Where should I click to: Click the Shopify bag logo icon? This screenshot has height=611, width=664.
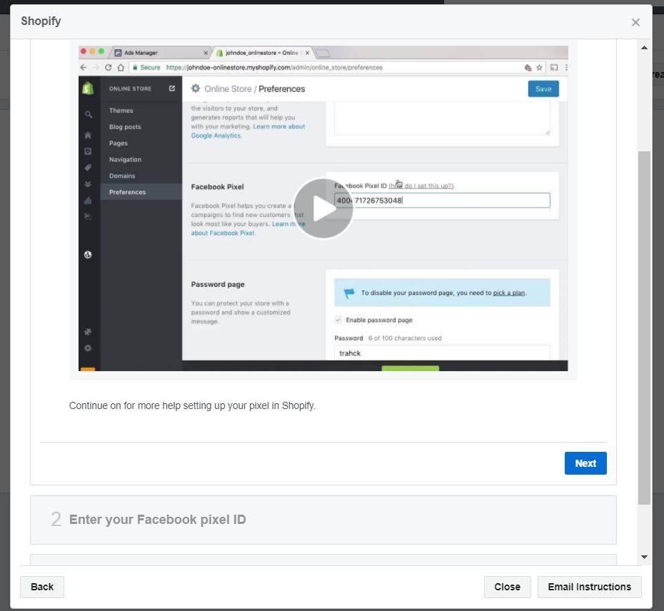pyautogui.click(x=88, y=89)
